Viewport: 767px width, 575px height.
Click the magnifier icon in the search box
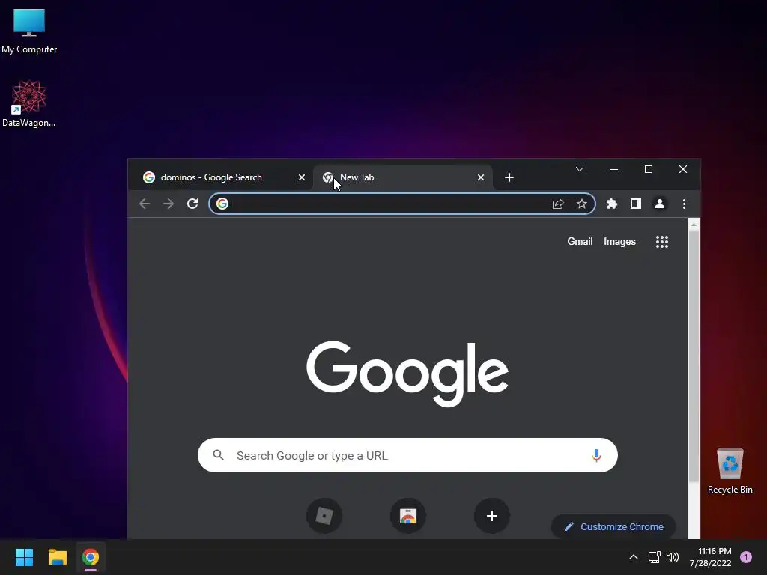[x=219, y=456]
